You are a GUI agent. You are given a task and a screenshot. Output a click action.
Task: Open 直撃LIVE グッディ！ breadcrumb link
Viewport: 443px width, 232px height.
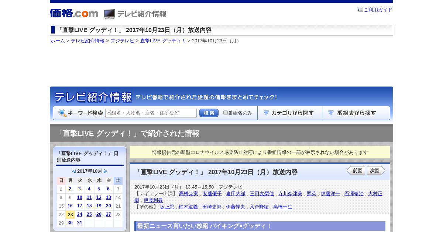[x=163, y=41]
